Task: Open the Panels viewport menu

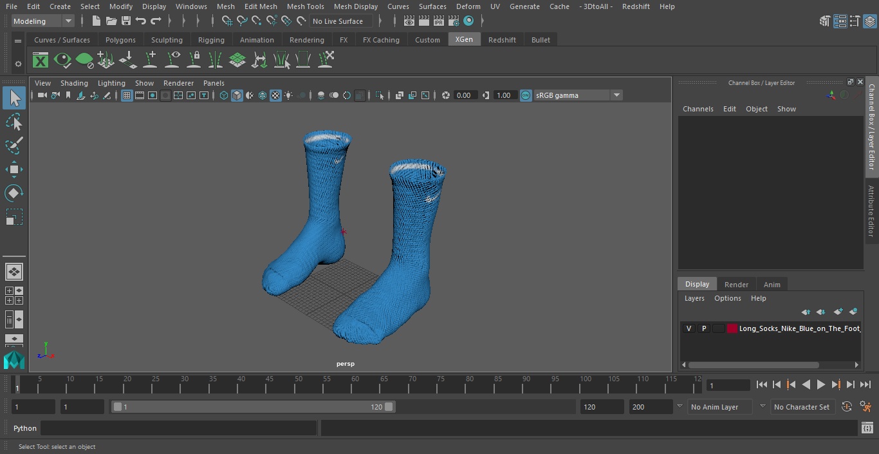Action: pyautogui.click(x=214, y=83)
